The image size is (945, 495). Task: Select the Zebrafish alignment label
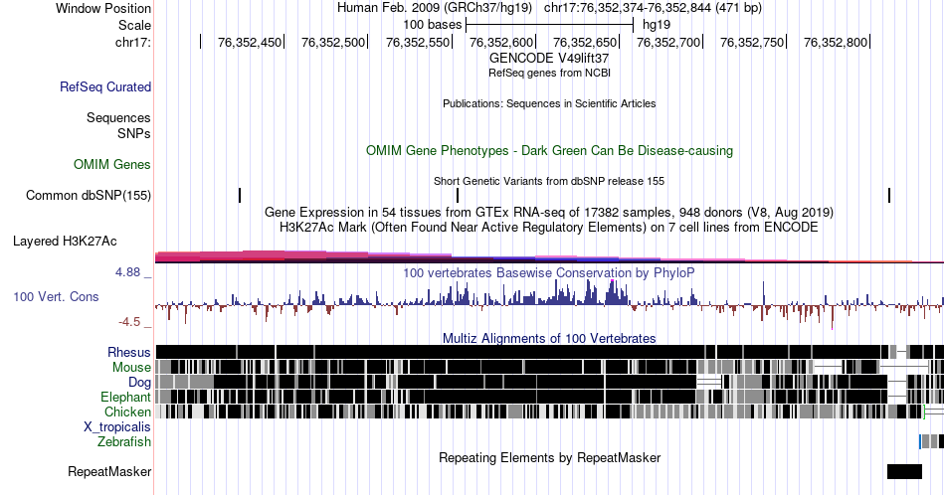pyautogui.click(x=124, y=442)
